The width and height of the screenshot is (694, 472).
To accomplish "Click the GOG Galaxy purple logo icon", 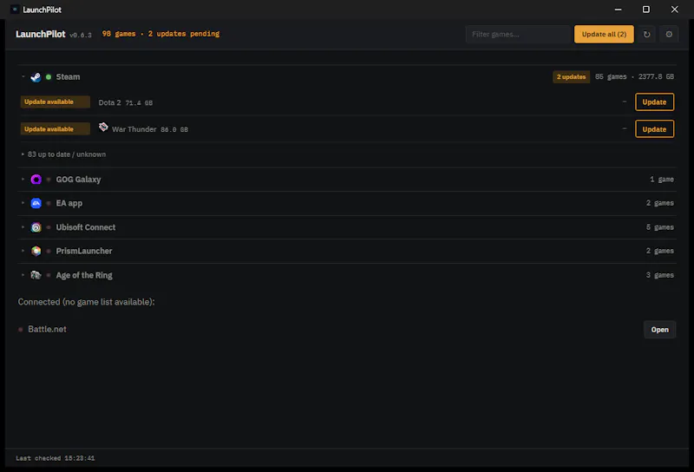I will click(36, 180).
